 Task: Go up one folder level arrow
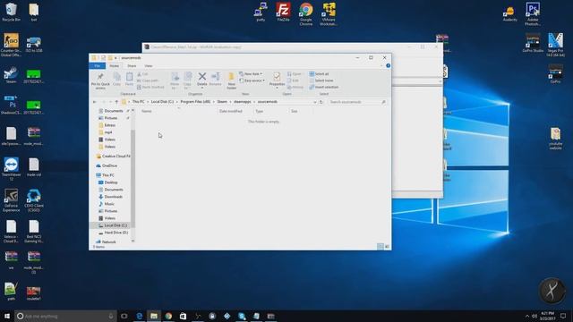click(x=116, y=102)
